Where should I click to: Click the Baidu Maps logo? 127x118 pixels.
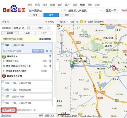pyautogui.click(x=14, y=9)
